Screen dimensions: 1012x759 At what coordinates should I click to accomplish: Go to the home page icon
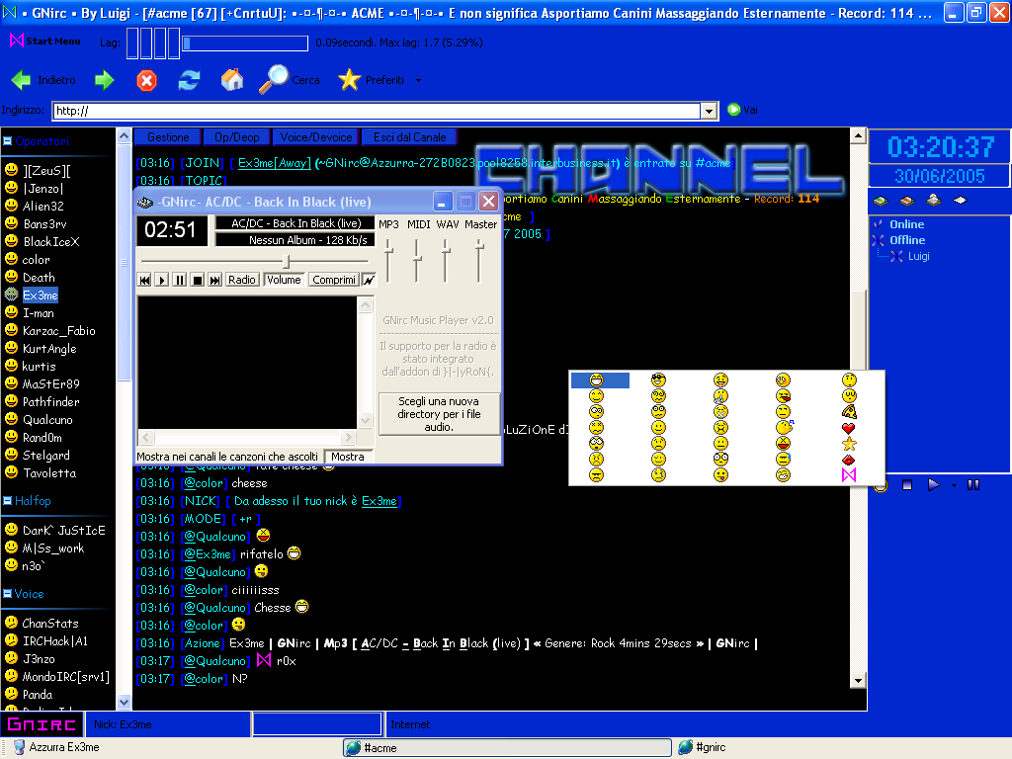click(x=232, y=80)
